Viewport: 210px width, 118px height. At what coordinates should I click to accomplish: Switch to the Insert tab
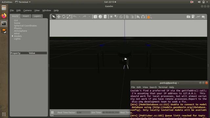[26, 16]
